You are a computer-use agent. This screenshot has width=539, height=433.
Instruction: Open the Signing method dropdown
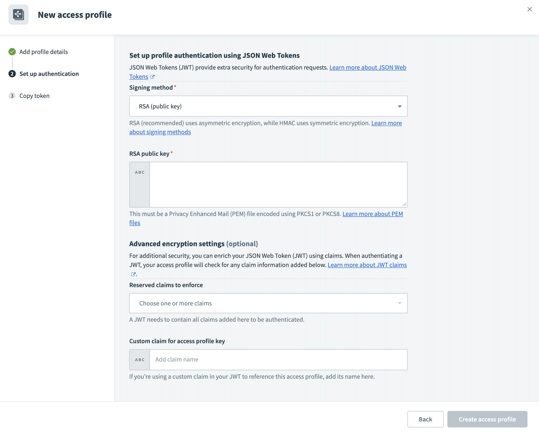tap(268, 106)
